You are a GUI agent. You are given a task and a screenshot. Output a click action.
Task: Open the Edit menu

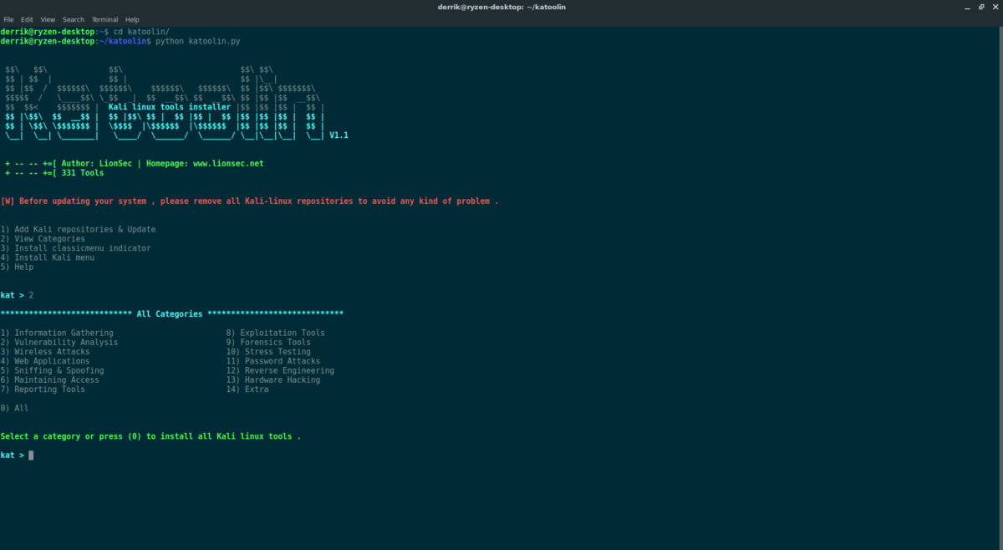tap(28, 19)
